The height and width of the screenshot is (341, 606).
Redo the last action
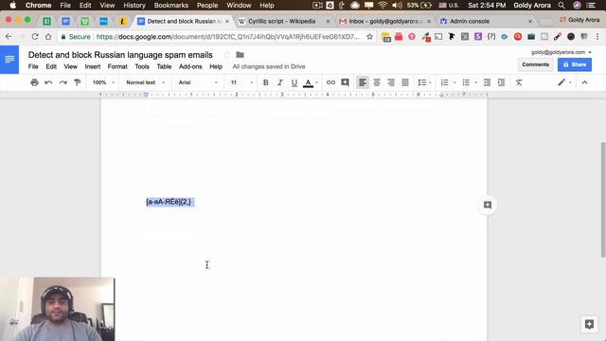click(63, 82)
